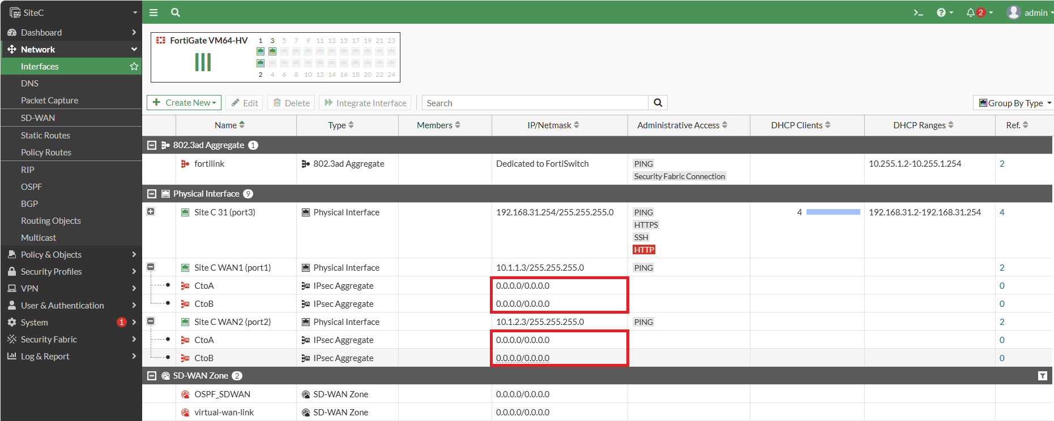Select the Site C WAN2 (port2) row name

[233, 322]
